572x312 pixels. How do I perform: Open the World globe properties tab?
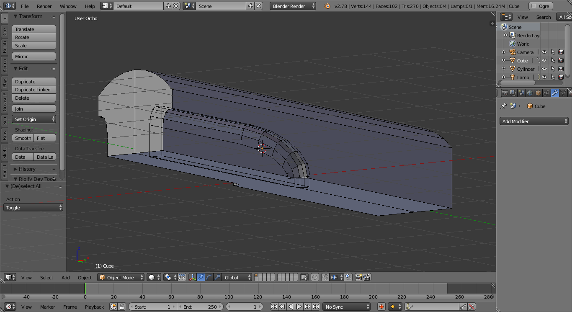pyautogui.click(x=530, y=93)
